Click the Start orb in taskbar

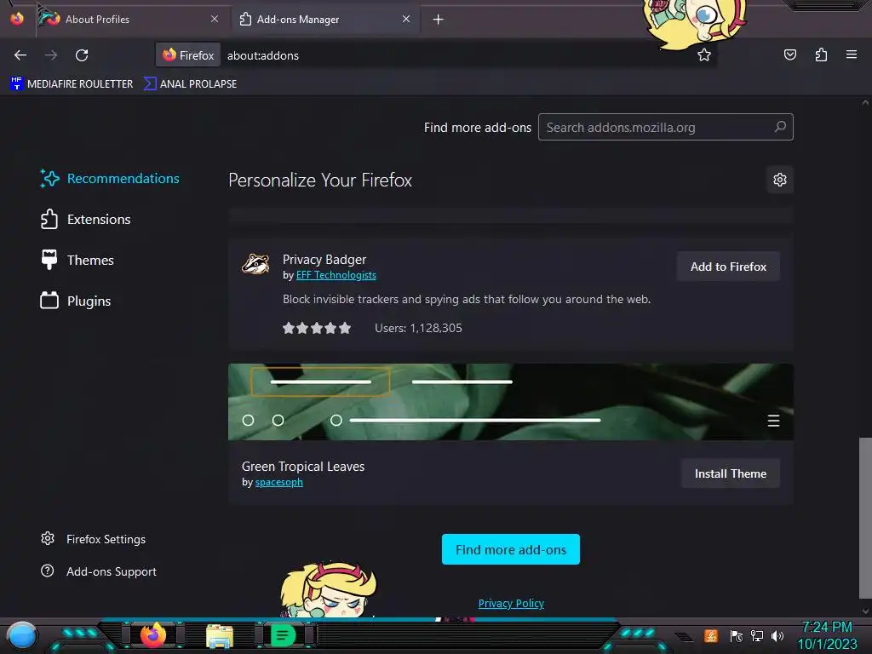(x=22, y=636)
